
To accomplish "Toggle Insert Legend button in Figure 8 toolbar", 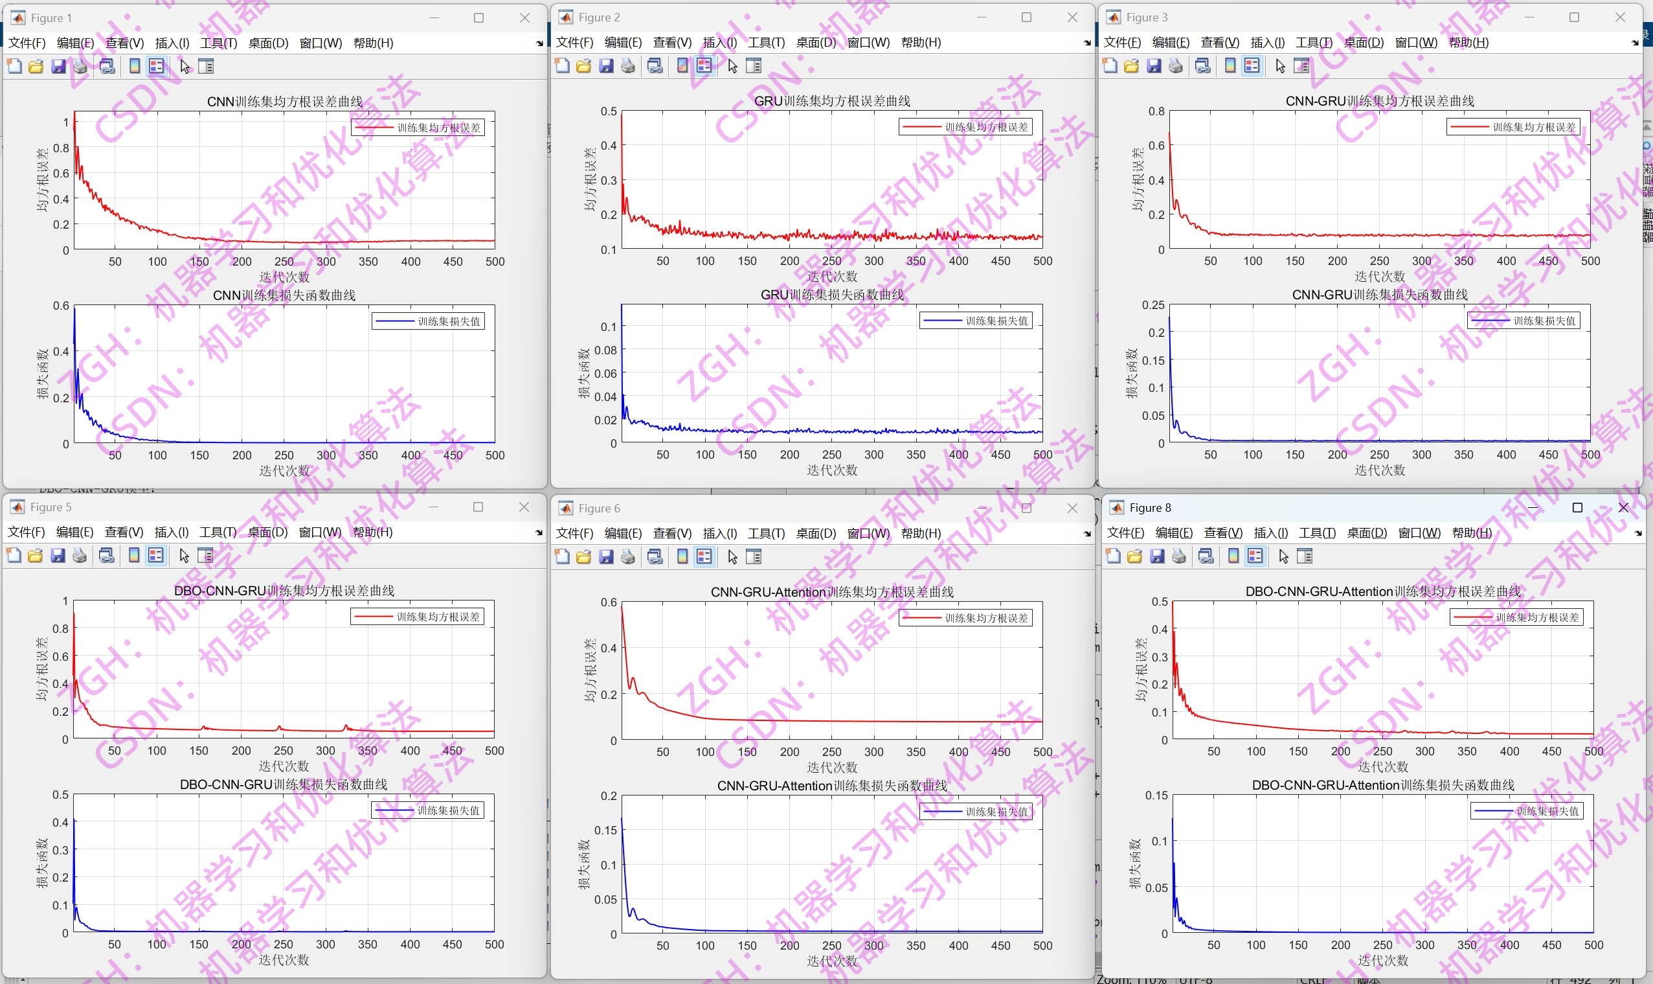I will 1255,556.
